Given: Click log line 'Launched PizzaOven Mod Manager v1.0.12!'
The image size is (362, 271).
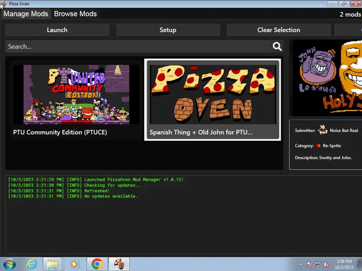Looking at the screenshot, I should 134,180.
